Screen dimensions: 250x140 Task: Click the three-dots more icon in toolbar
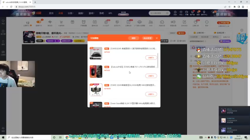point(207,22)
